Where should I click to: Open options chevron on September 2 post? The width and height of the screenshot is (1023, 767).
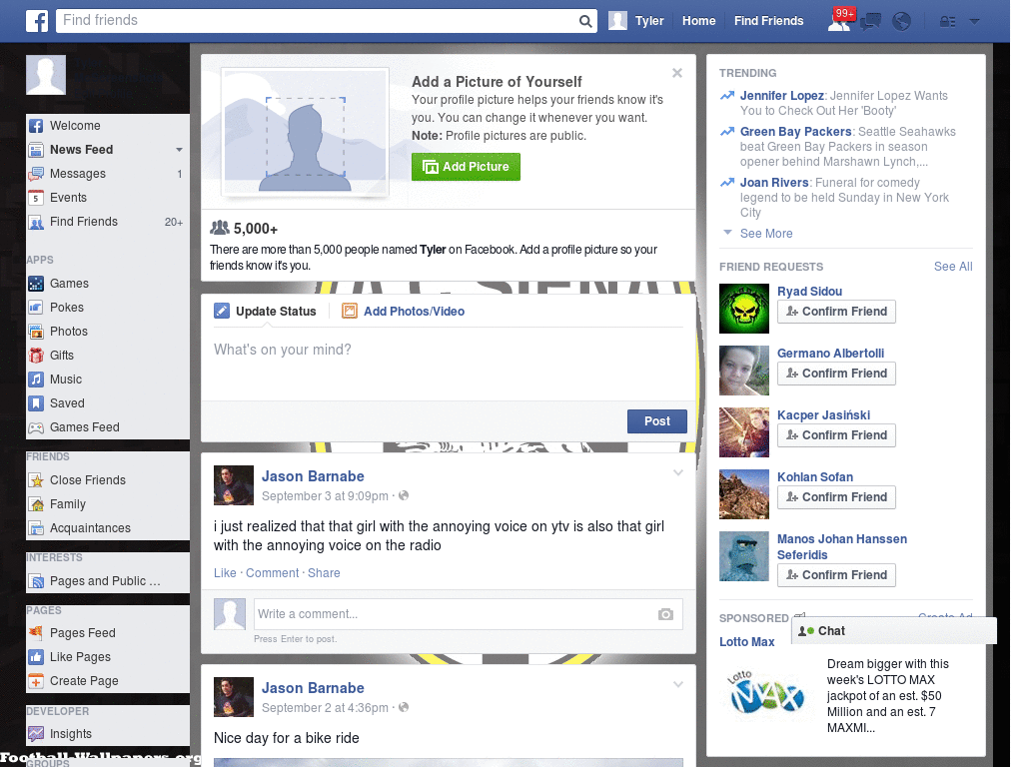[x=678, y=684]
